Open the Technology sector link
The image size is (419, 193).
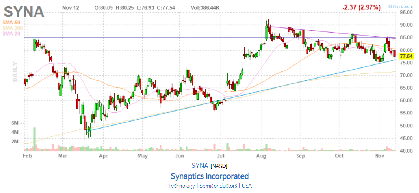coord(181,186)
